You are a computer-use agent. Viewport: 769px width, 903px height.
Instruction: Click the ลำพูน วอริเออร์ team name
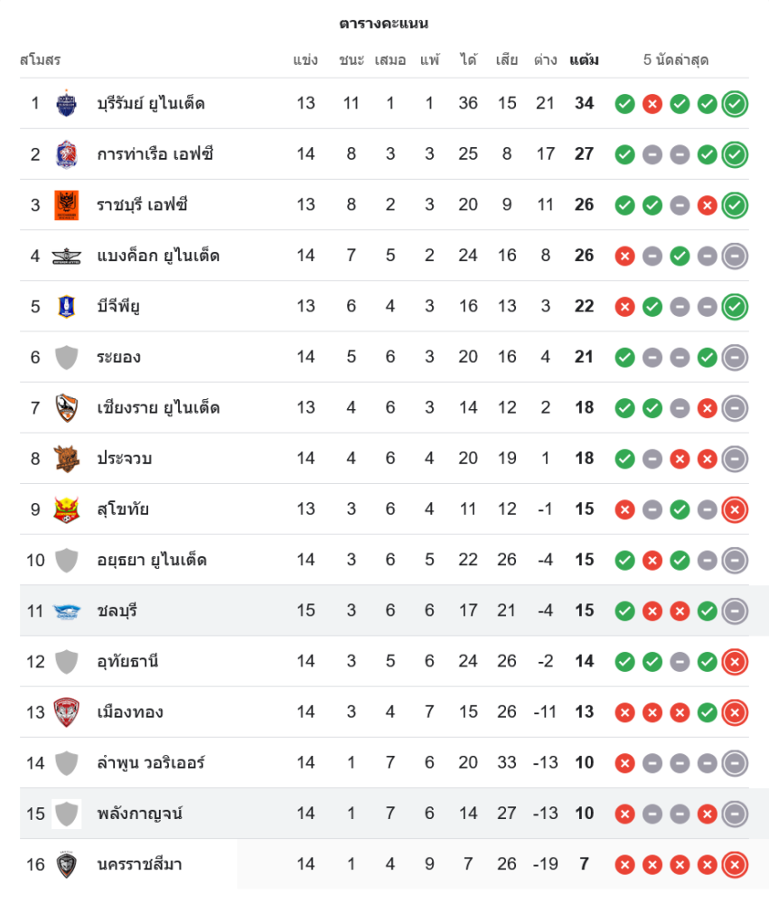click(151, 763)
